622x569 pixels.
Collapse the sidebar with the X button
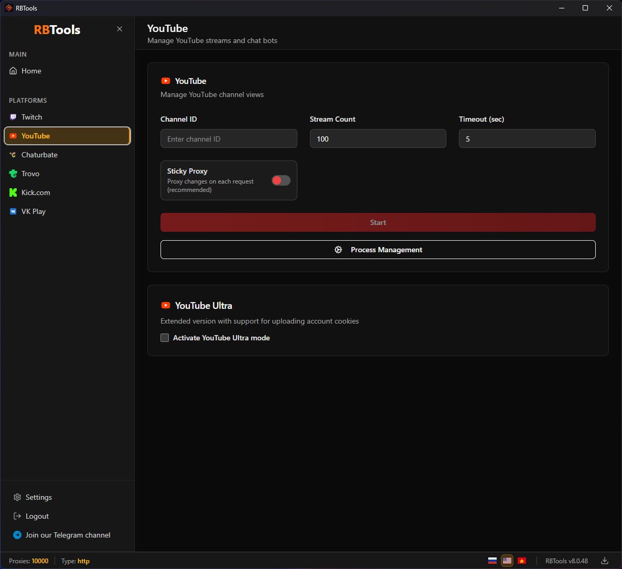120,29
